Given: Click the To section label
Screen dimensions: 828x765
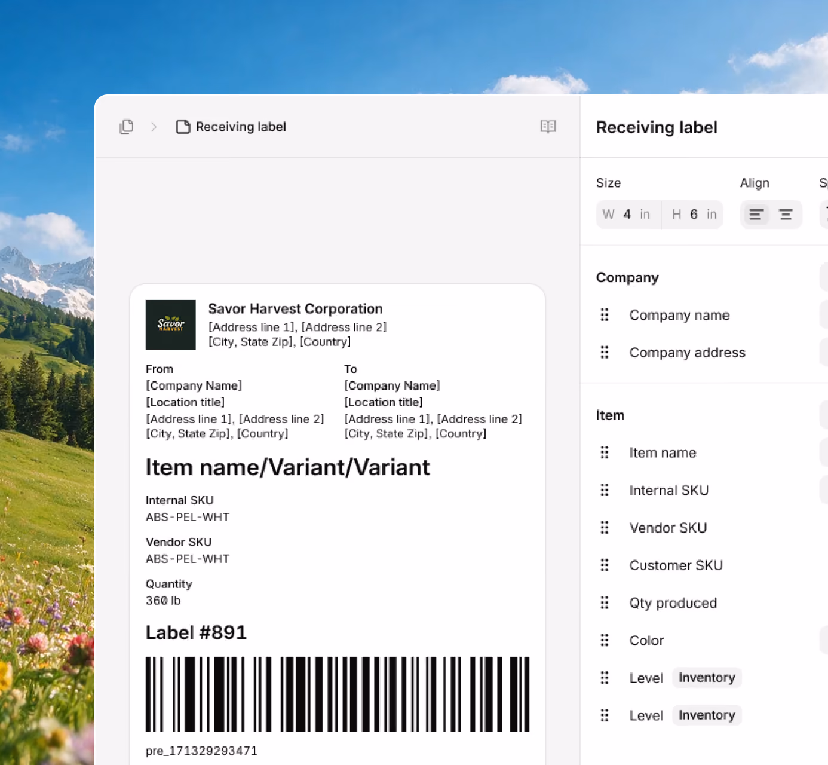Looking at the screenshot, I should [x=351, y=369].
